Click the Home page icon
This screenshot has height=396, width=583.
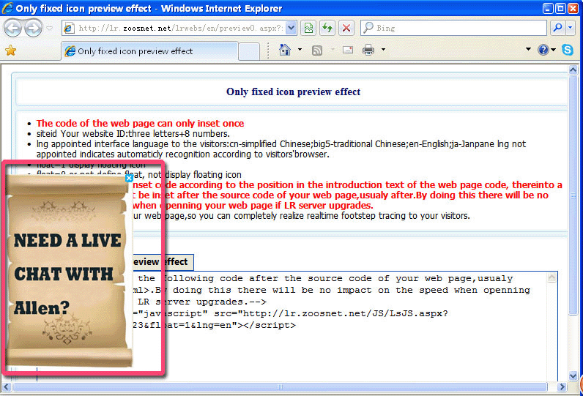285,50
